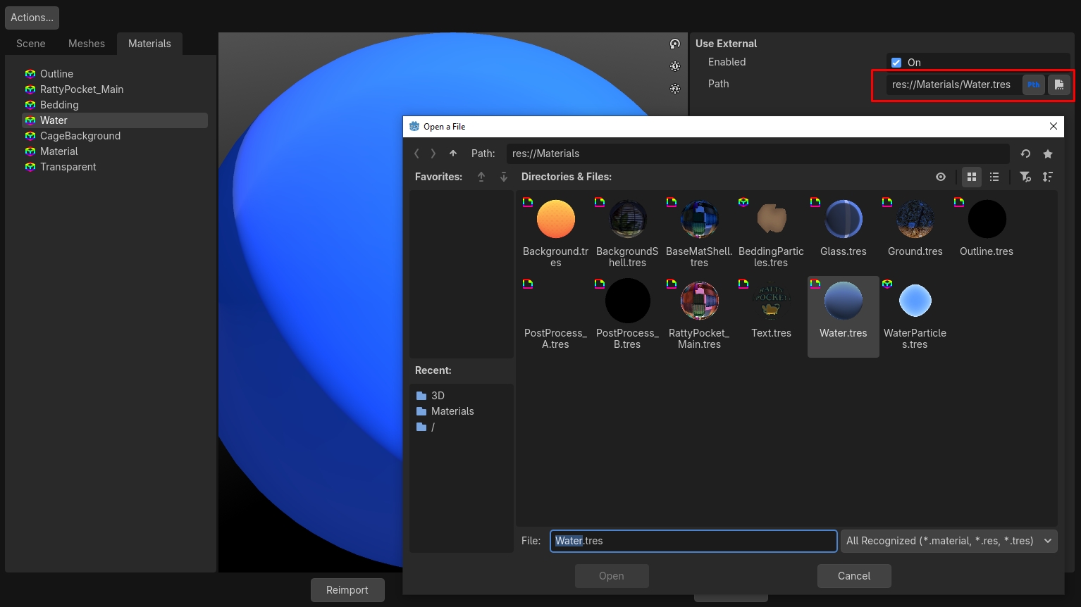Open the file sort options icon

[x=1048, y=177]
